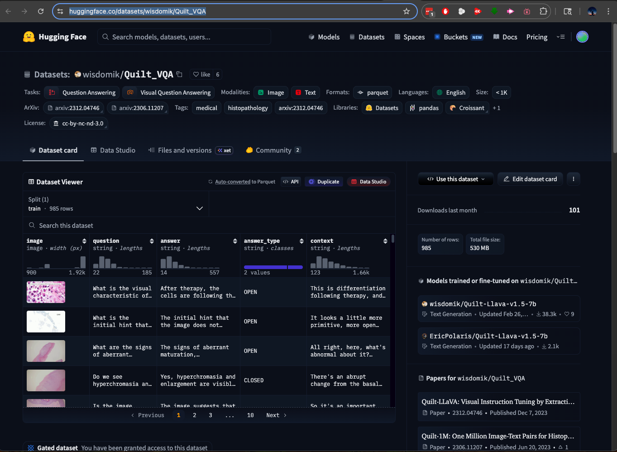Open the tab search icon in Chrome
The width and height of the screenshot is (617, 452).
[568, 11]
